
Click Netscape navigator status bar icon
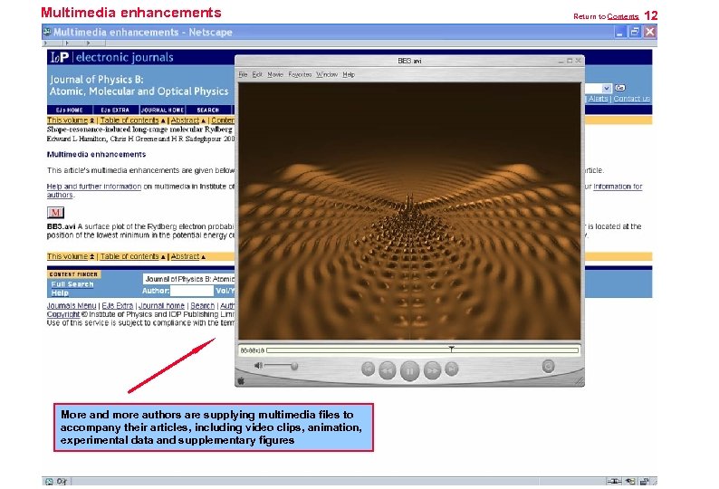[49, 481]
